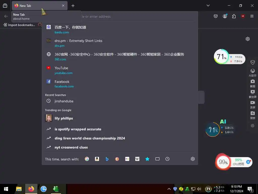
Task: Open the Windows Start menu
Action: [x=6, y=189]
